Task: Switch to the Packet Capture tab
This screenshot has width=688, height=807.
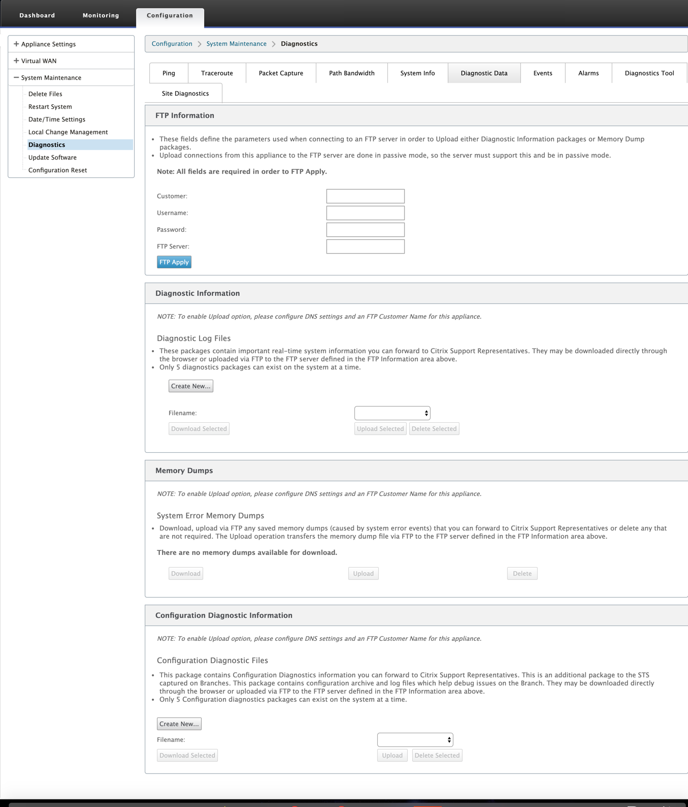Action: coord(281,73)
